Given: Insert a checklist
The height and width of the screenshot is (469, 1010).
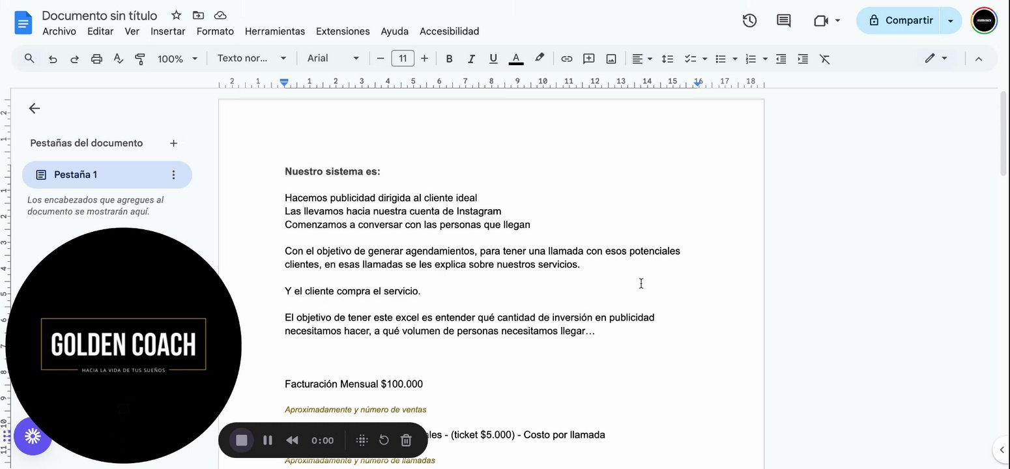Looking at the screenshot, I should 690,59.
